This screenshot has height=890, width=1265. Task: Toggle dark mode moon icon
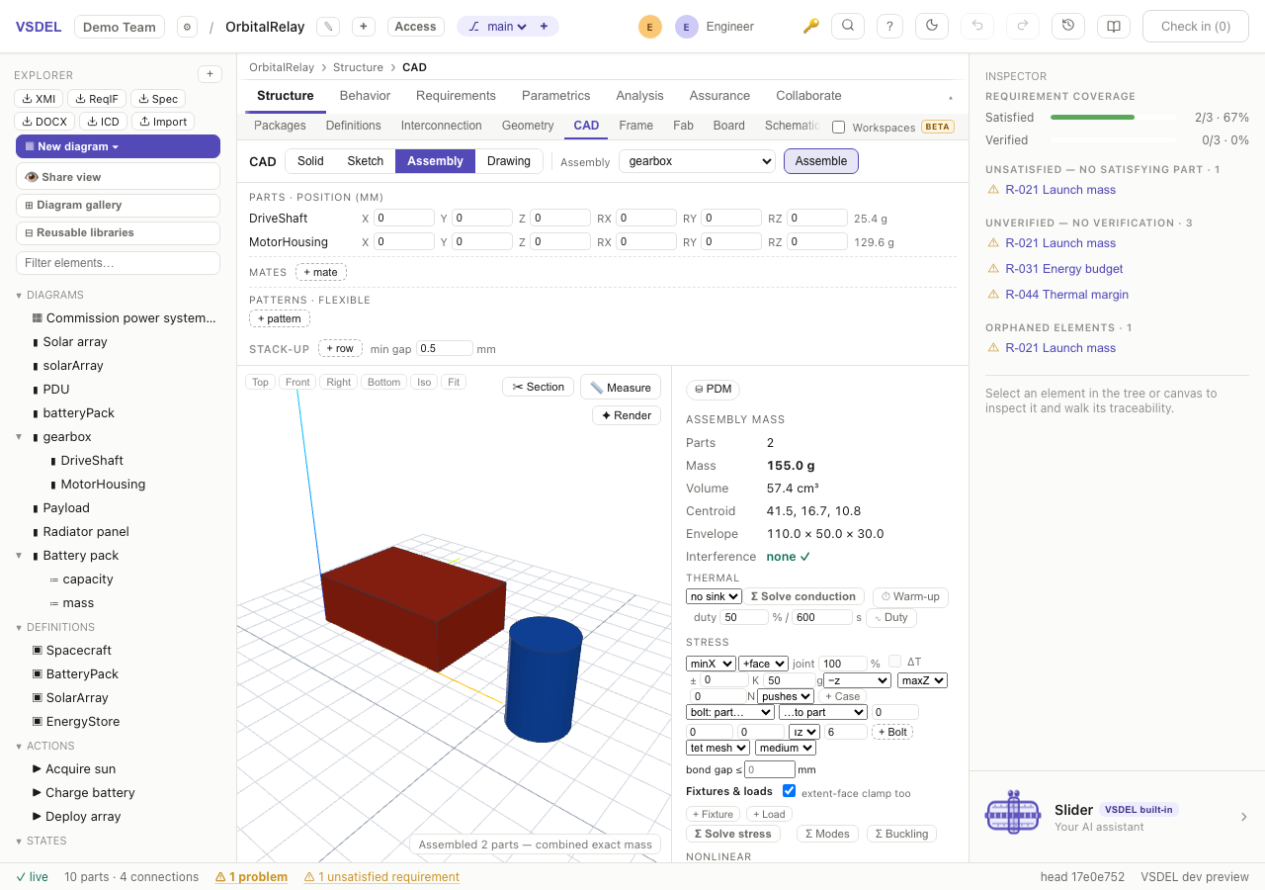click(x=932, y=27)
